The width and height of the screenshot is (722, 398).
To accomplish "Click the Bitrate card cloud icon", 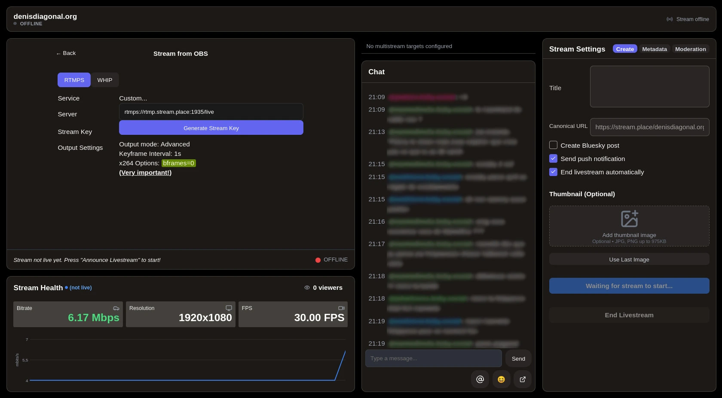I will [116, 308].
